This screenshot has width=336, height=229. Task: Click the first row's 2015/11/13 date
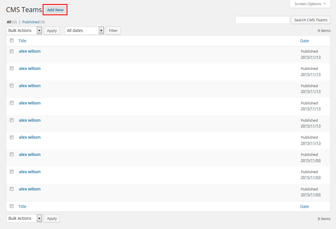point(311,57)
